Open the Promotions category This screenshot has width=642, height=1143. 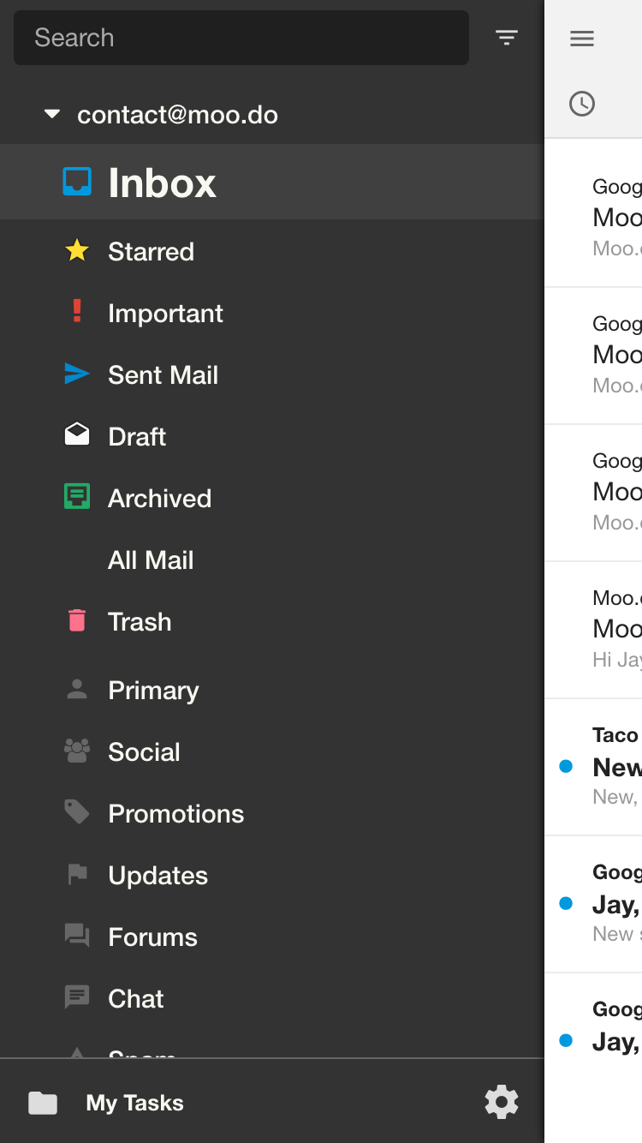(272, 813)
